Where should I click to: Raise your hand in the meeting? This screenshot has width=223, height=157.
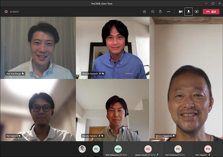[x=160, y=12]
